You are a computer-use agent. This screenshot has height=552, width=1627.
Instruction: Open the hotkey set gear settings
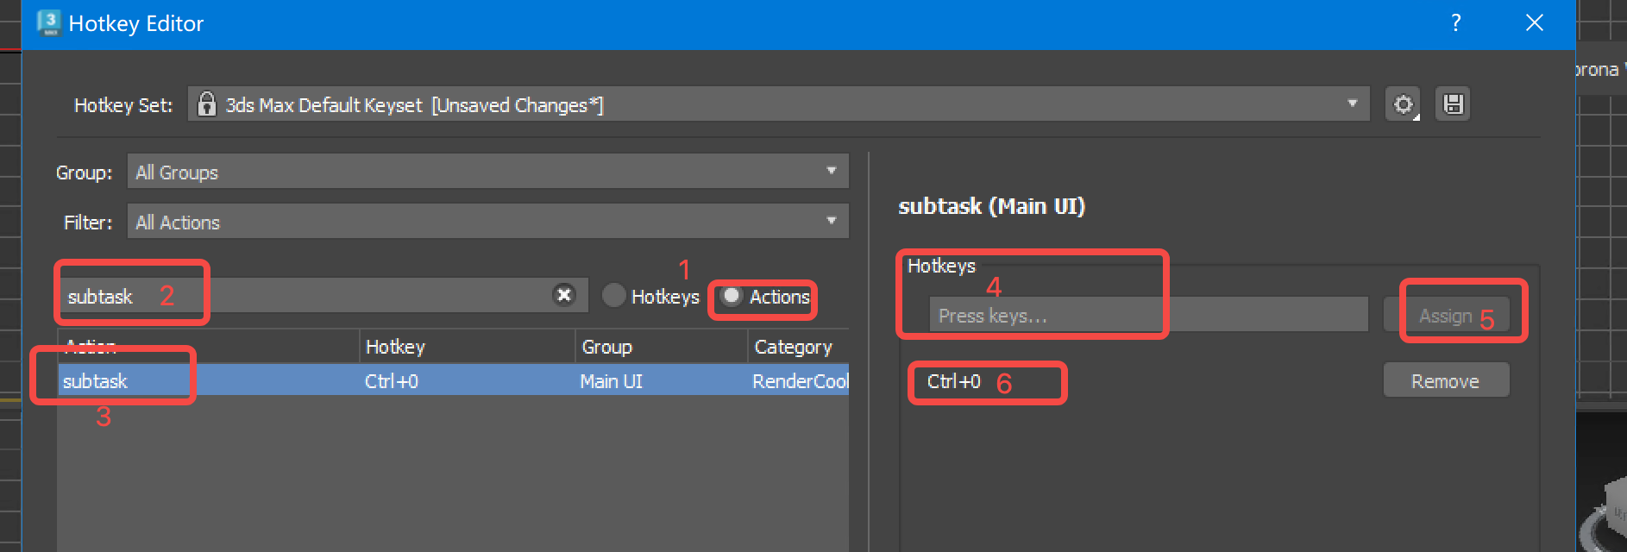(1403, 104)
